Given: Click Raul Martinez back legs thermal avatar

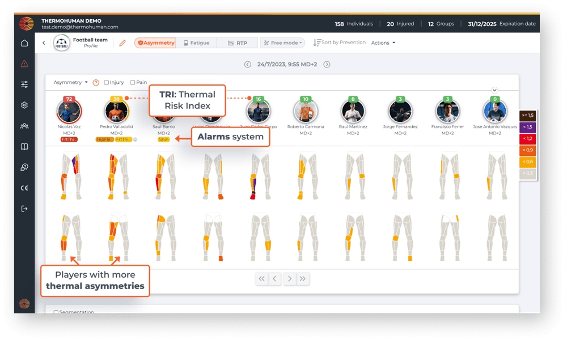Looking at the screenshot, I should click(354, 238).
